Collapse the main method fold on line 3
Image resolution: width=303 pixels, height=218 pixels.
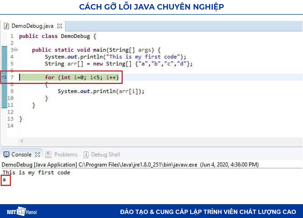[16, 50]
